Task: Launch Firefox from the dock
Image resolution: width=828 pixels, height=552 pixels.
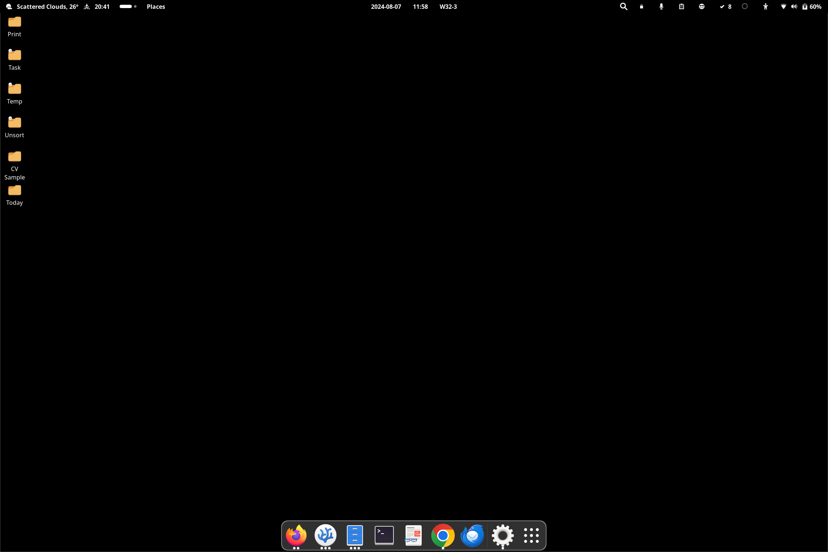Action: 296,535
